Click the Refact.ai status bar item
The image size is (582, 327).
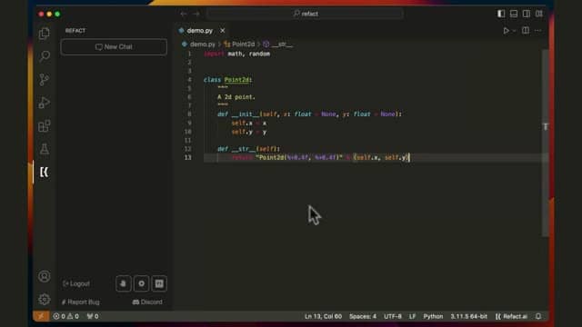click(511, 316)
